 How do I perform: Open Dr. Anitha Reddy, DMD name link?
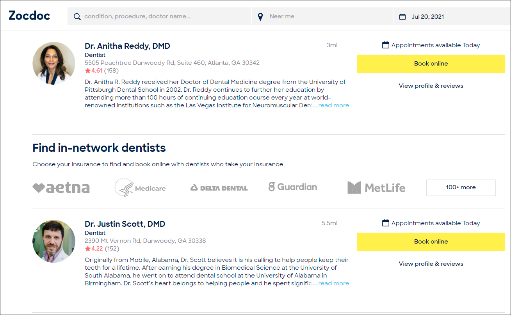pos(127,46)
